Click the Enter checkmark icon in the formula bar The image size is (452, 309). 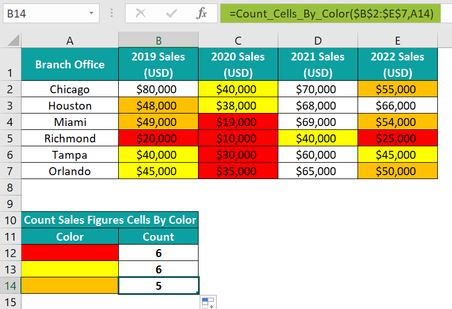[171, 13]
